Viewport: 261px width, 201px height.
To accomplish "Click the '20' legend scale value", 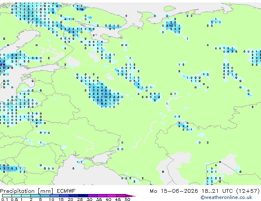I will tap(70, 199).
